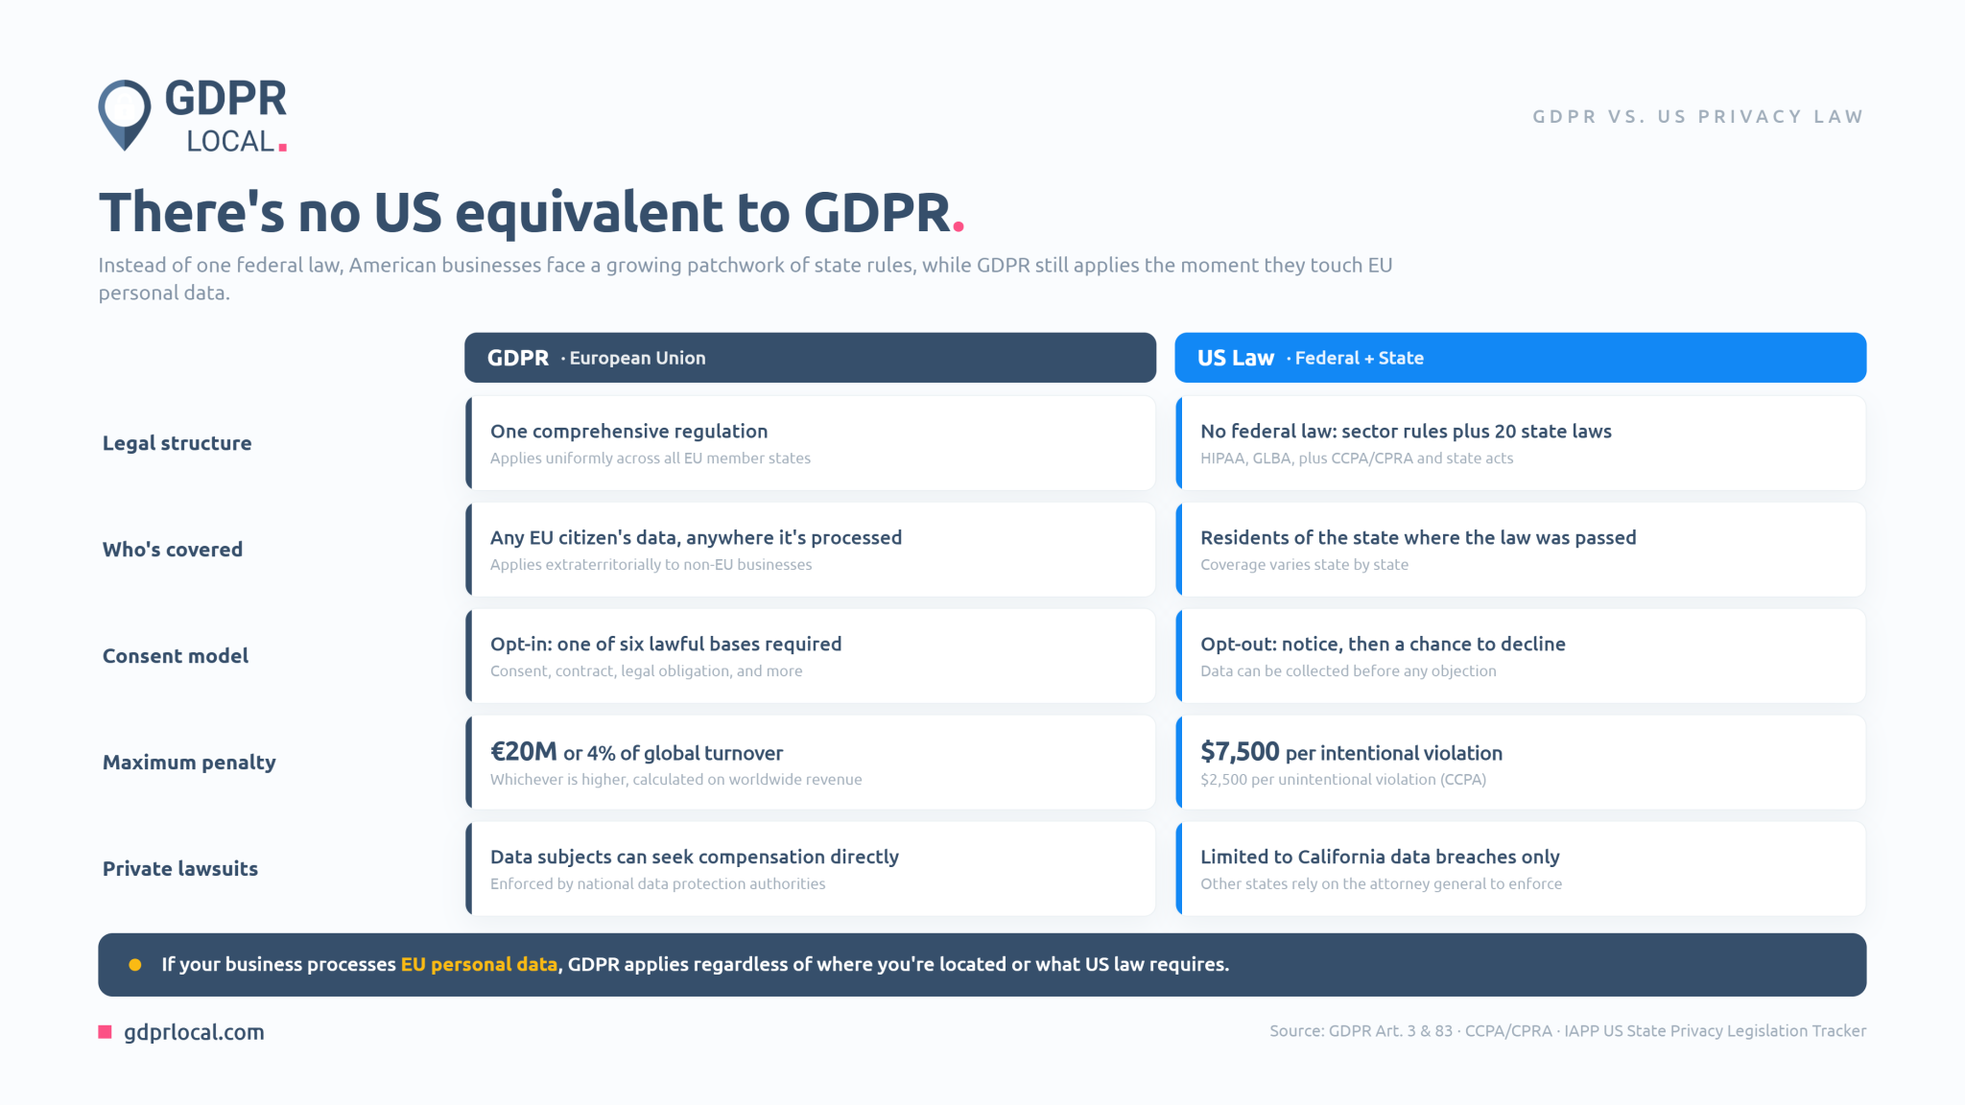This screenshot has height=1105, width=1965.
Task: Click the GDPR VS. US PRIVACY LAW label
Action: click(1698, 117)
